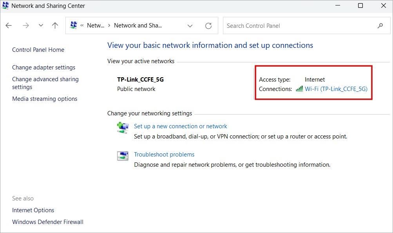Image resolution: width=393 pixels, height=233 pixels.
Task: Click the search magnifier icon
Action: 380,25
